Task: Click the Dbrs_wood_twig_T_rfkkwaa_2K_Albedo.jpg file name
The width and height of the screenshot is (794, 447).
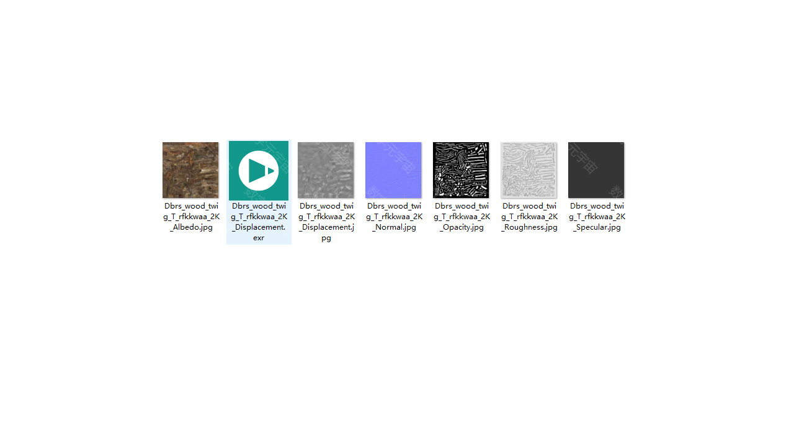Action: (x=191, y=217)
